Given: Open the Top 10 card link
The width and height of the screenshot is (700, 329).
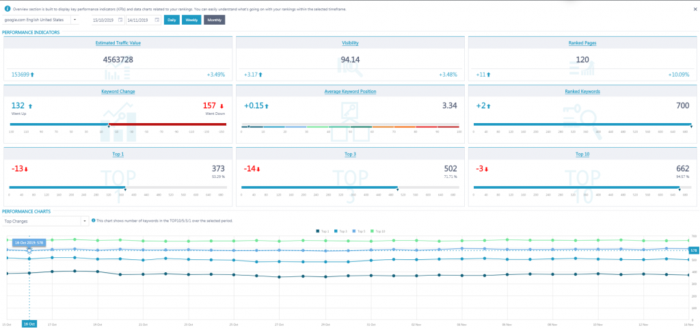Looking at the screenshot, I should pos(582,154).
